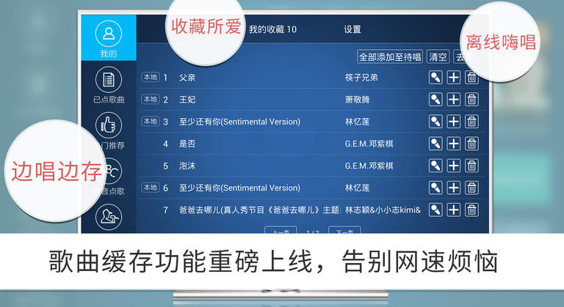The height and width of the screenshot is (307, 564).
Task: Select the thumbs-up 热门推荐 icon
Action: (108, 125)
